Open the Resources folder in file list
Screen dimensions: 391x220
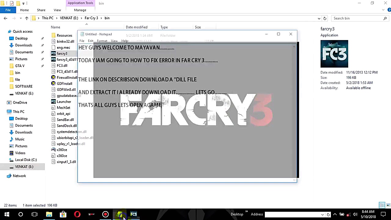64,35
